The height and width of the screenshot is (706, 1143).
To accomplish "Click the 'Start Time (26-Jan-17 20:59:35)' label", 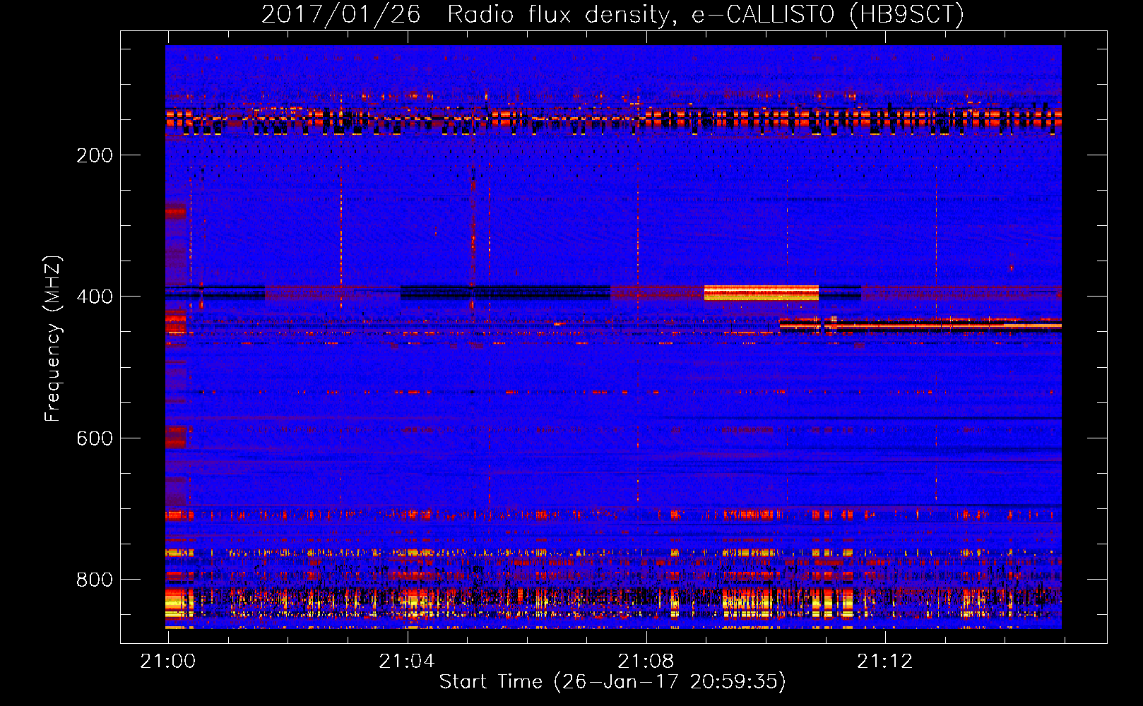I will [x=612, y=682].
